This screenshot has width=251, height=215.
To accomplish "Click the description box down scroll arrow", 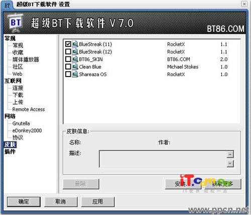I will (230, 164).
